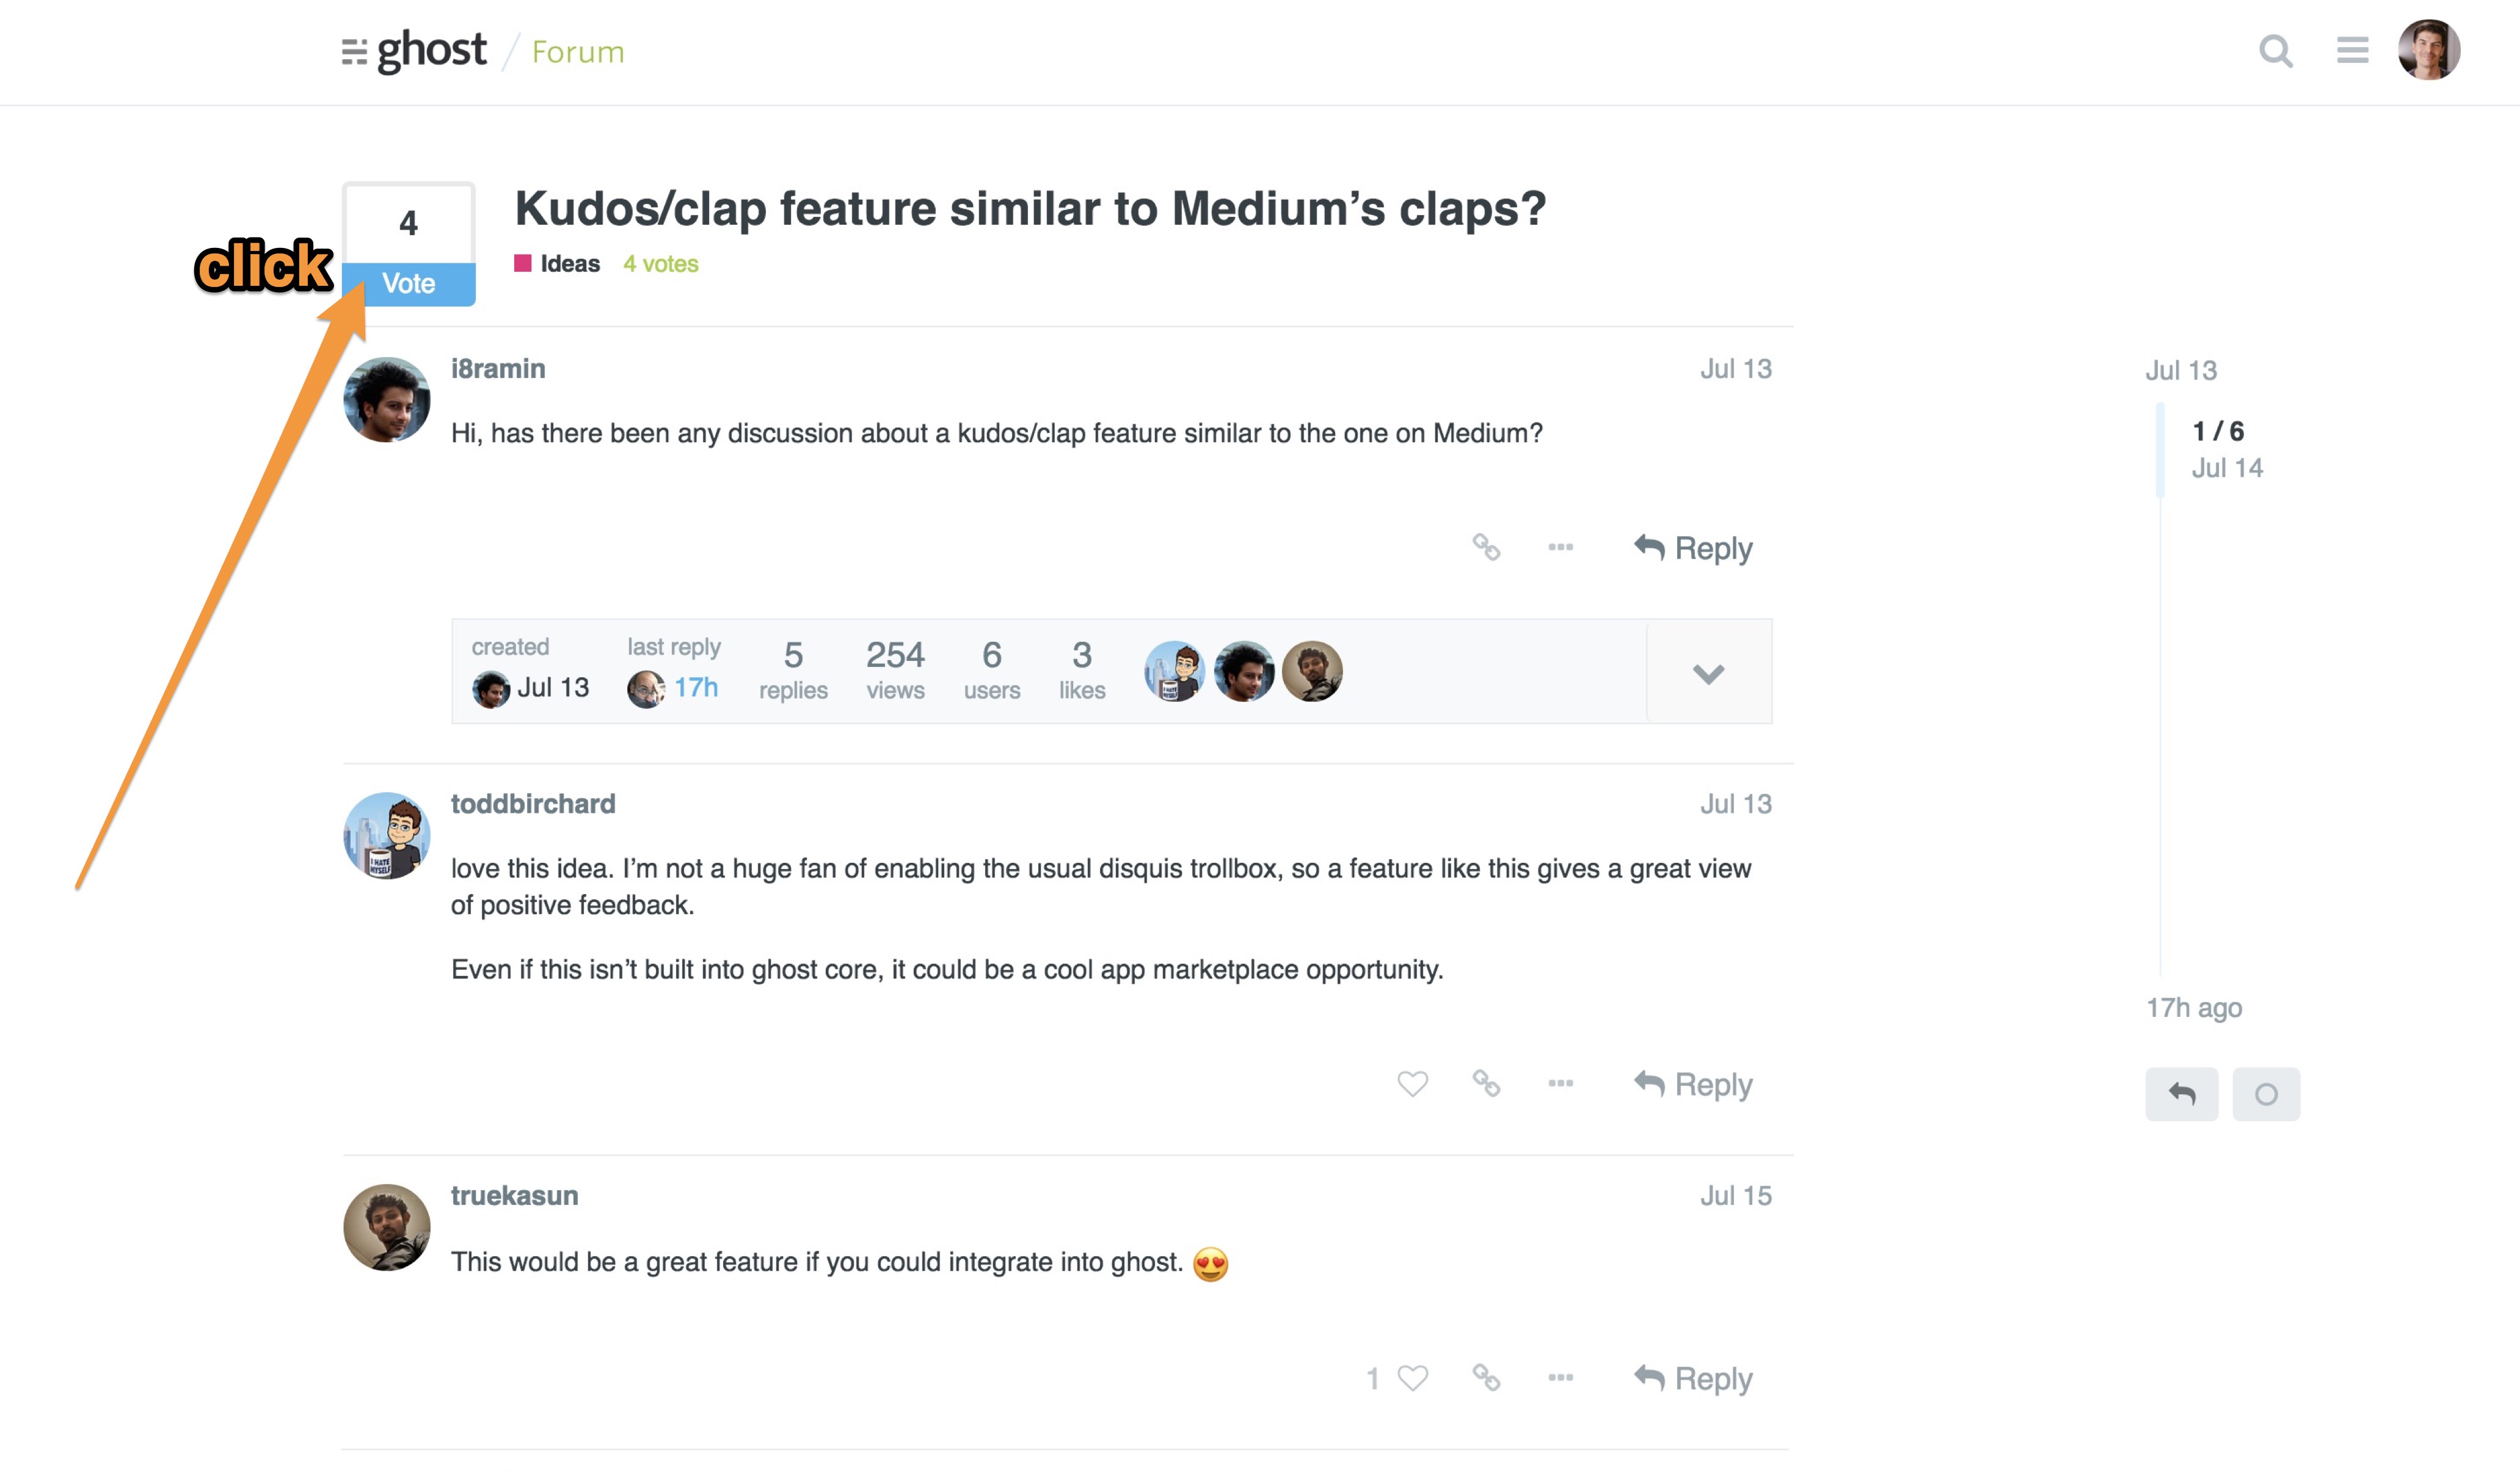Click the 1 / 6 timeline position marker
The image size is (2520, 1473).
pyautogui.click(x=2217, y=431)
